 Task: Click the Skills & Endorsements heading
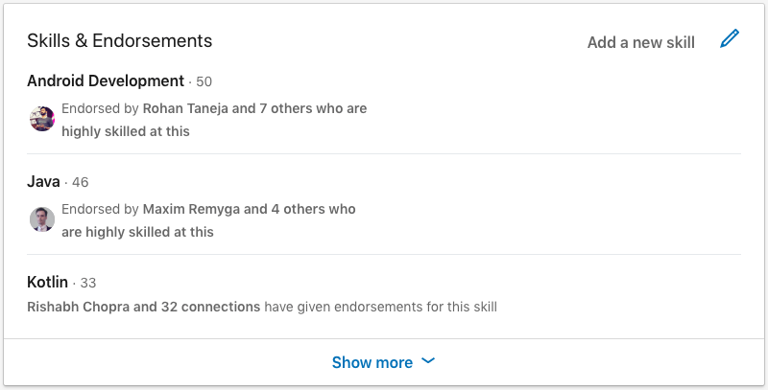click(x=119, y=40)
